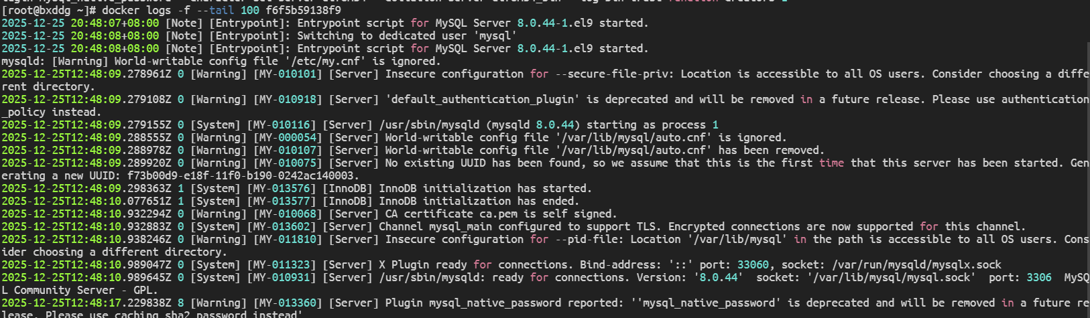Click the MY-010918 warning code
Screen dimensions: 1090x318
(x=288, y=99)
